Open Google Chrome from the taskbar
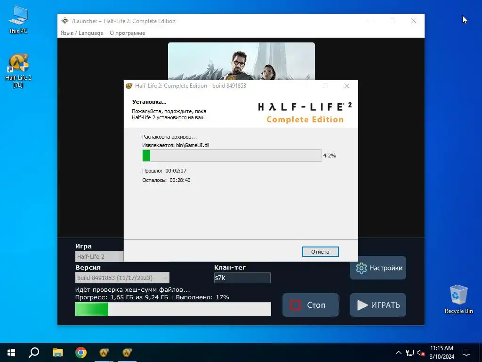Screen dimensions: 482x362 click(x=81, y=353)
